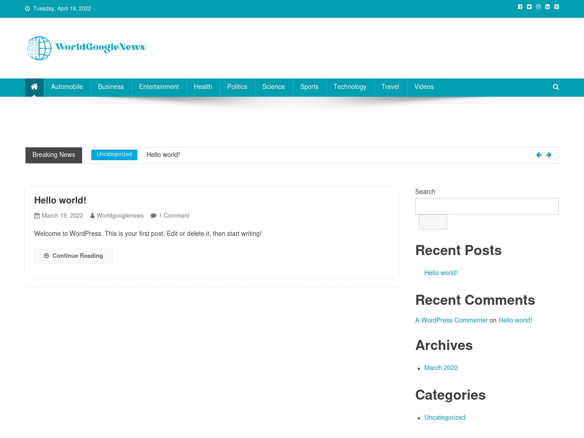Go to Travel menu section
584x438 pixels.
(390, 87)
